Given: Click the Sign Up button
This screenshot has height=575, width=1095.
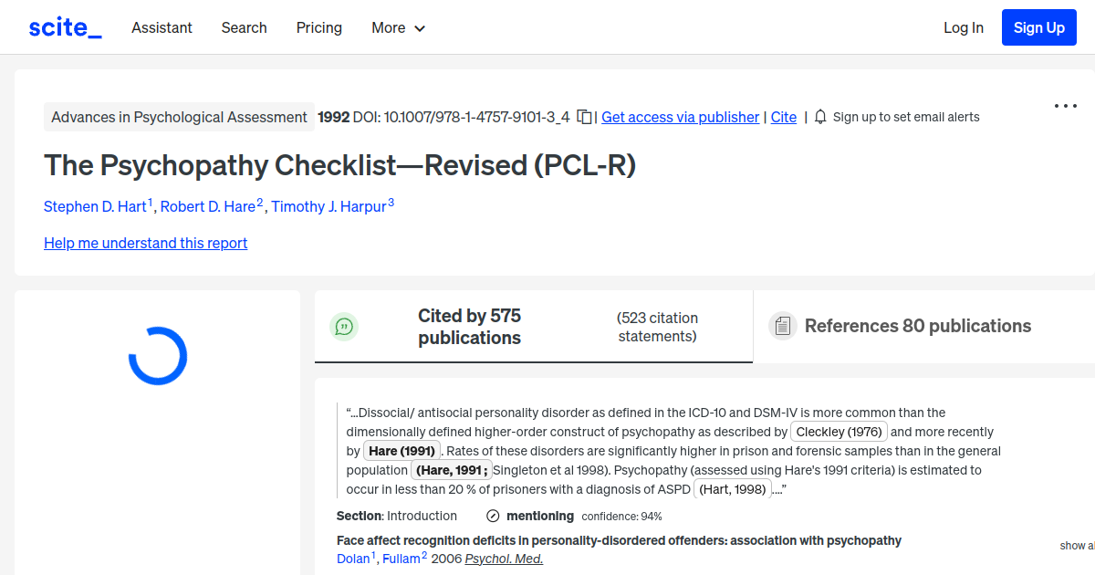Looking at the screenshot, I should click(1038, 26).
